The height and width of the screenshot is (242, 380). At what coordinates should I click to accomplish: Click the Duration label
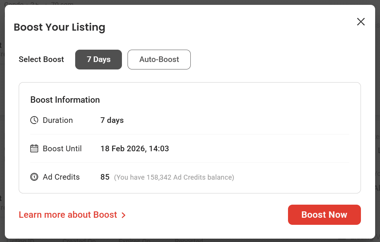[x=58, y=120]
